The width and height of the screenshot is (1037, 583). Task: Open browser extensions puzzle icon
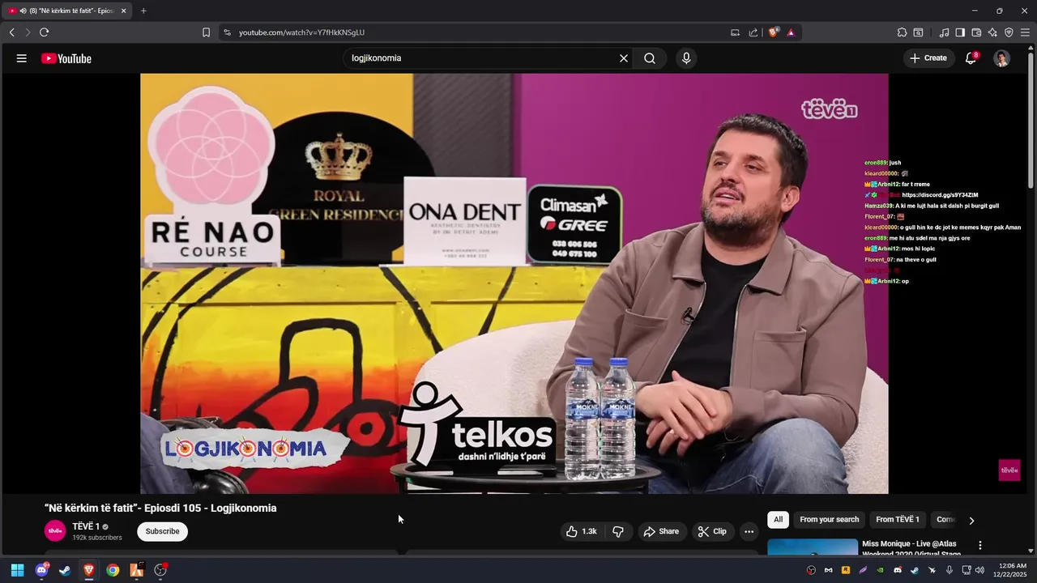click(x=902, y=32)
